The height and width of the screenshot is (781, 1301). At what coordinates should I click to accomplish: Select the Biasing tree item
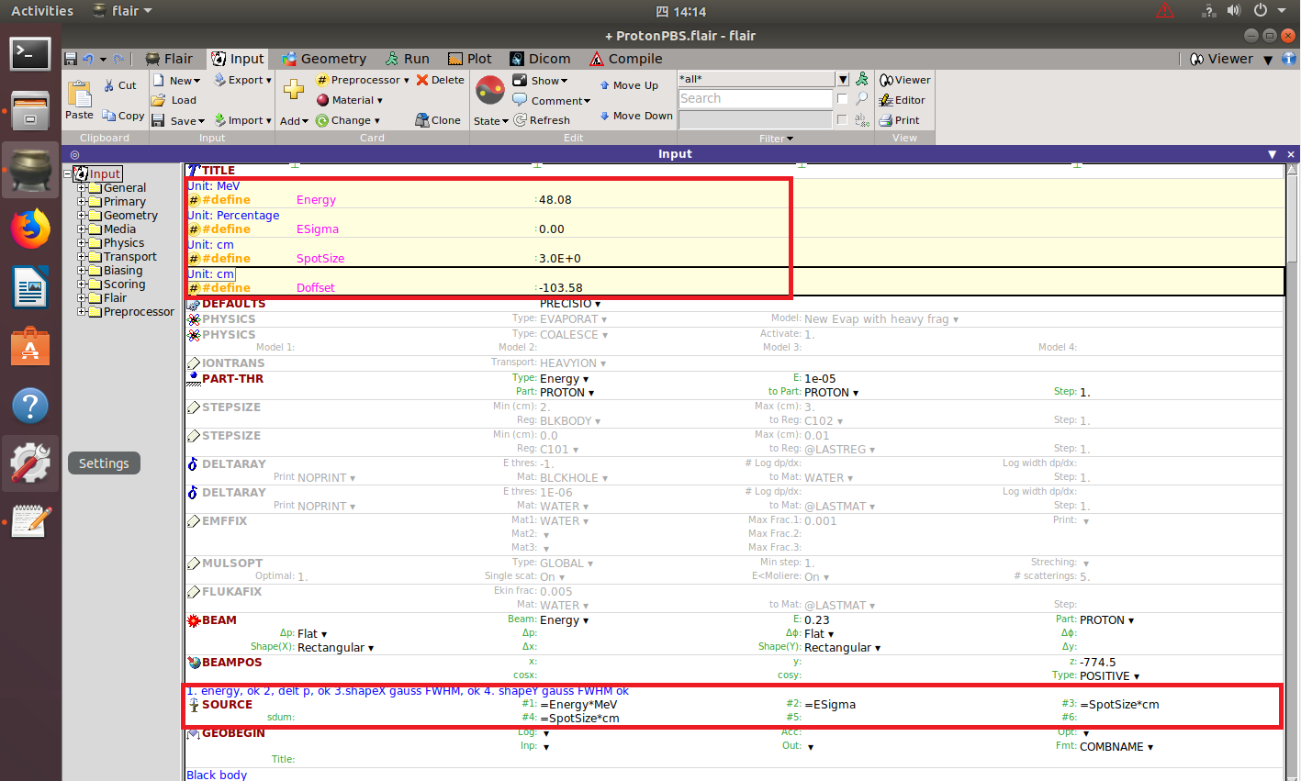pyautogui.click(x=123, y=271)
